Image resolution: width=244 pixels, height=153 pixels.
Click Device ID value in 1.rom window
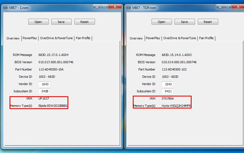pyautogui.click(x=47, y=77)
